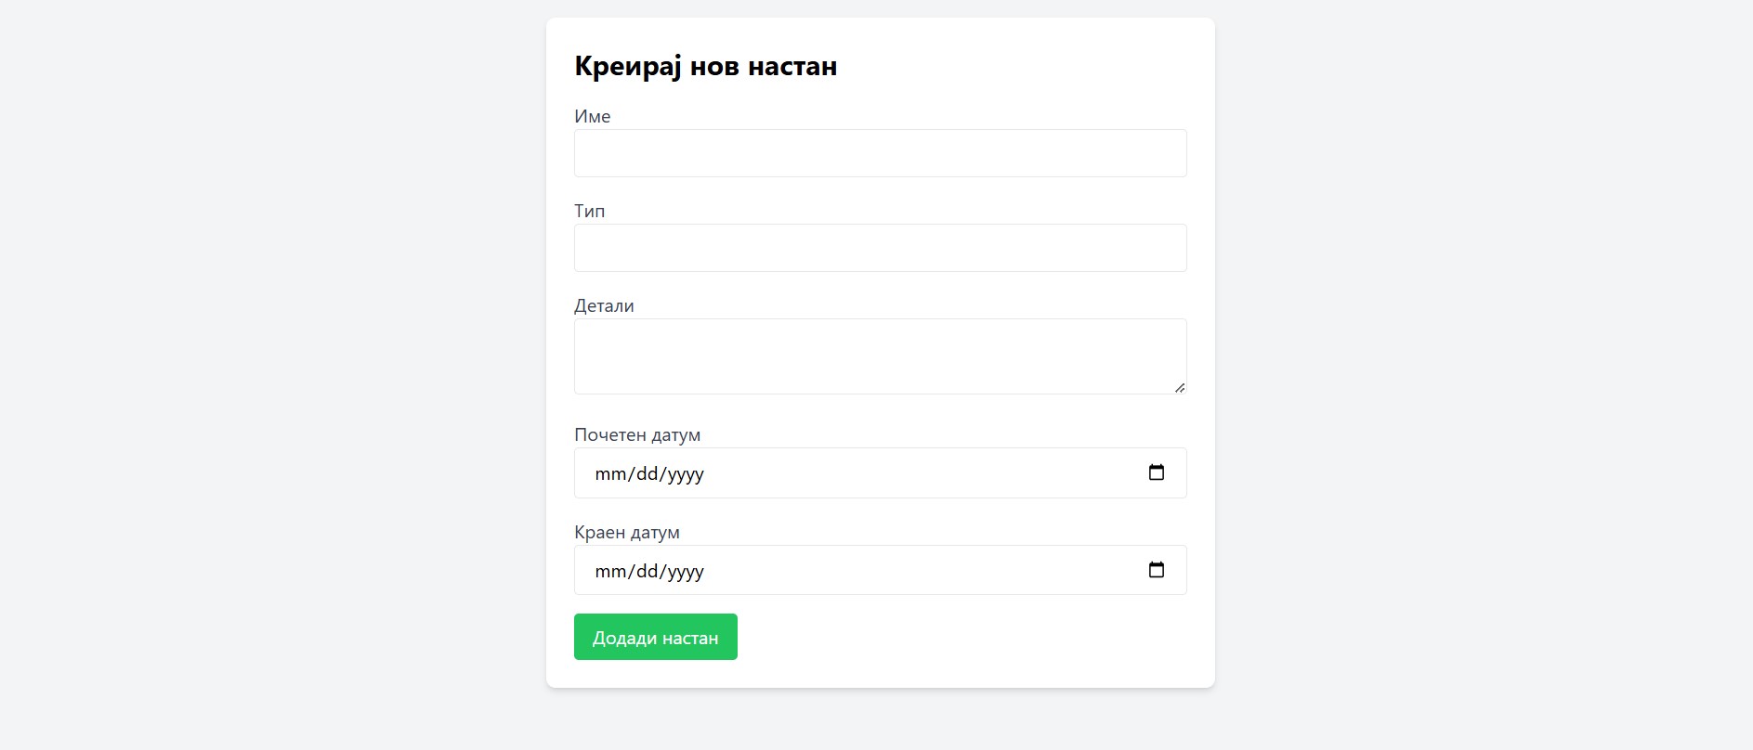This screenshot has height=750, width=1753.
Task: Grab the Детали textarea resize handle
Action: coord(1179,387)
